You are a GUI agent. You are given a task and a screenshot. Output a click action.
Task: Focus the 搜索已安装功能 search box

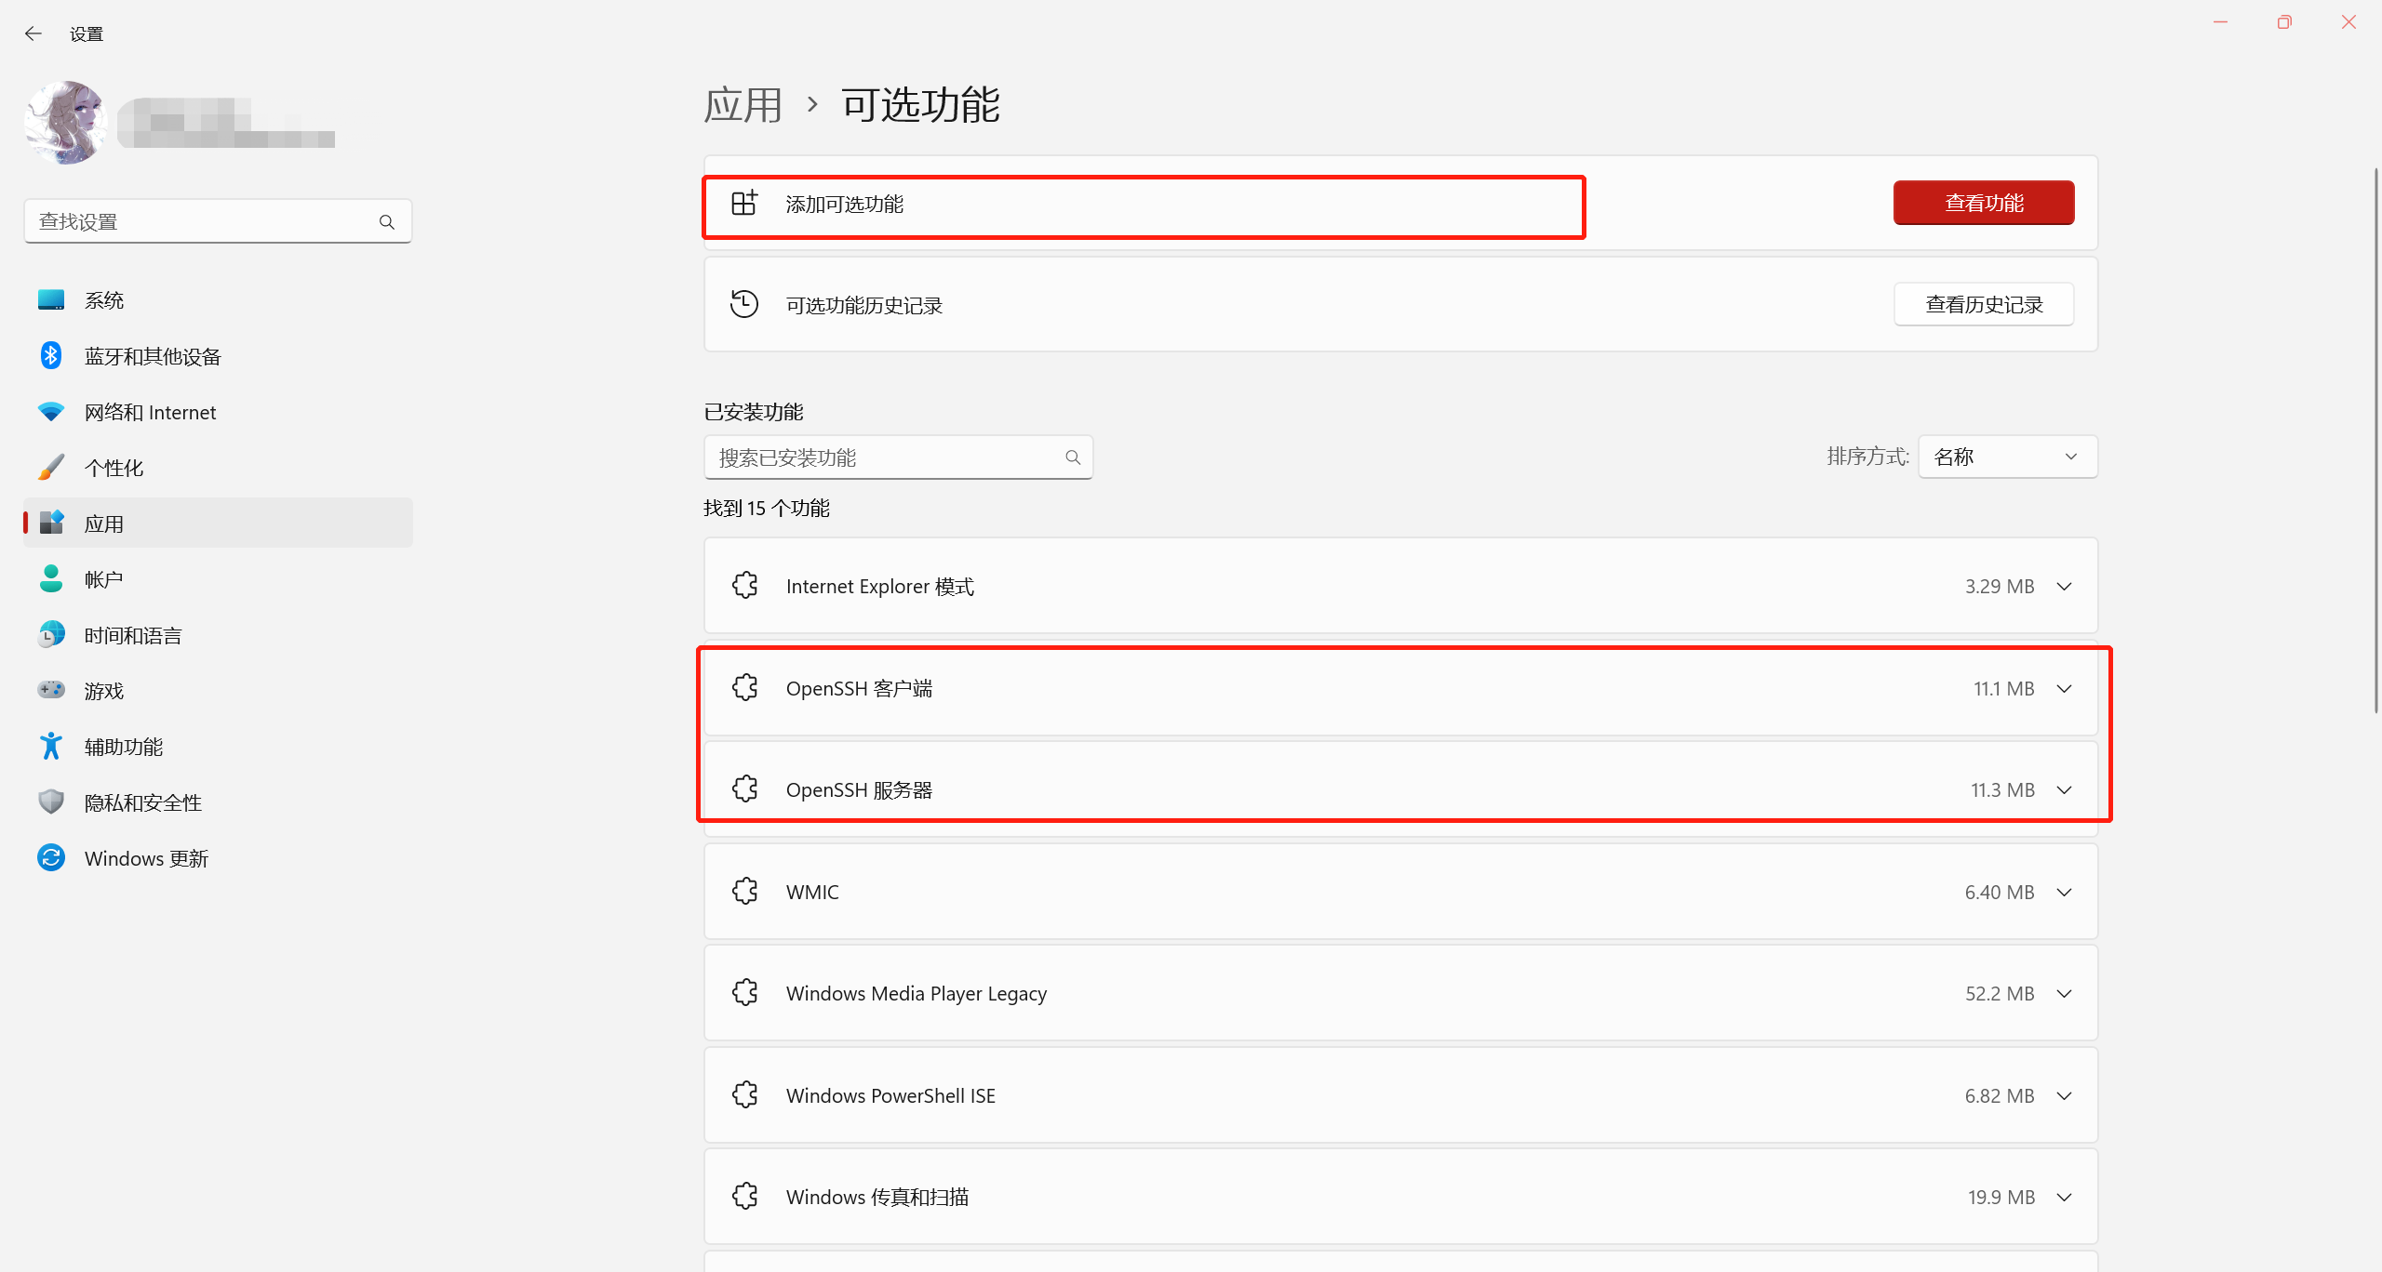tap(898, 457)
